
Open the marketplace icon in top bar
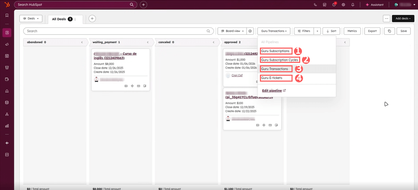325,5
